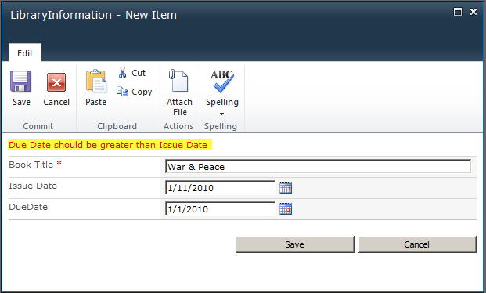Click the bottom Save button
Screen dimensions: 486x293
(295, 244)
